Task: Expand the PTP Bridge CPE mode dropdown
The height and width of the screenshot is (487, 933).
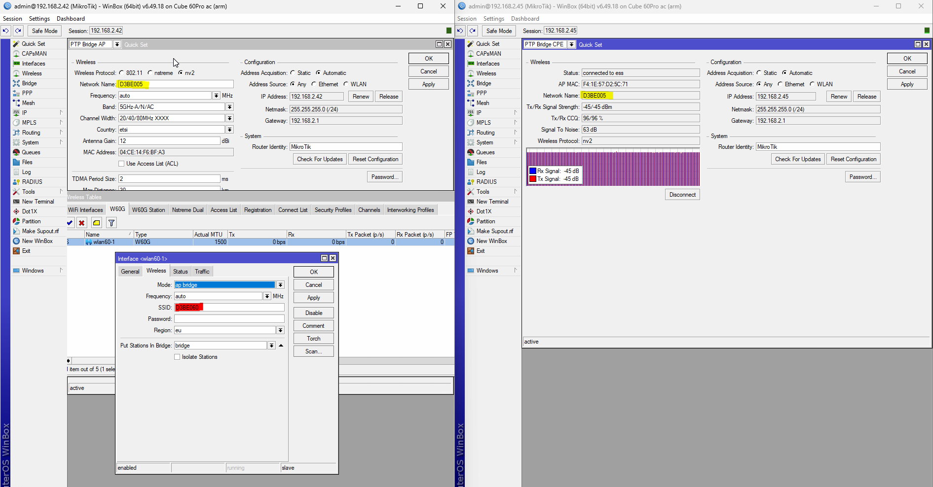Action: point(571,44)
